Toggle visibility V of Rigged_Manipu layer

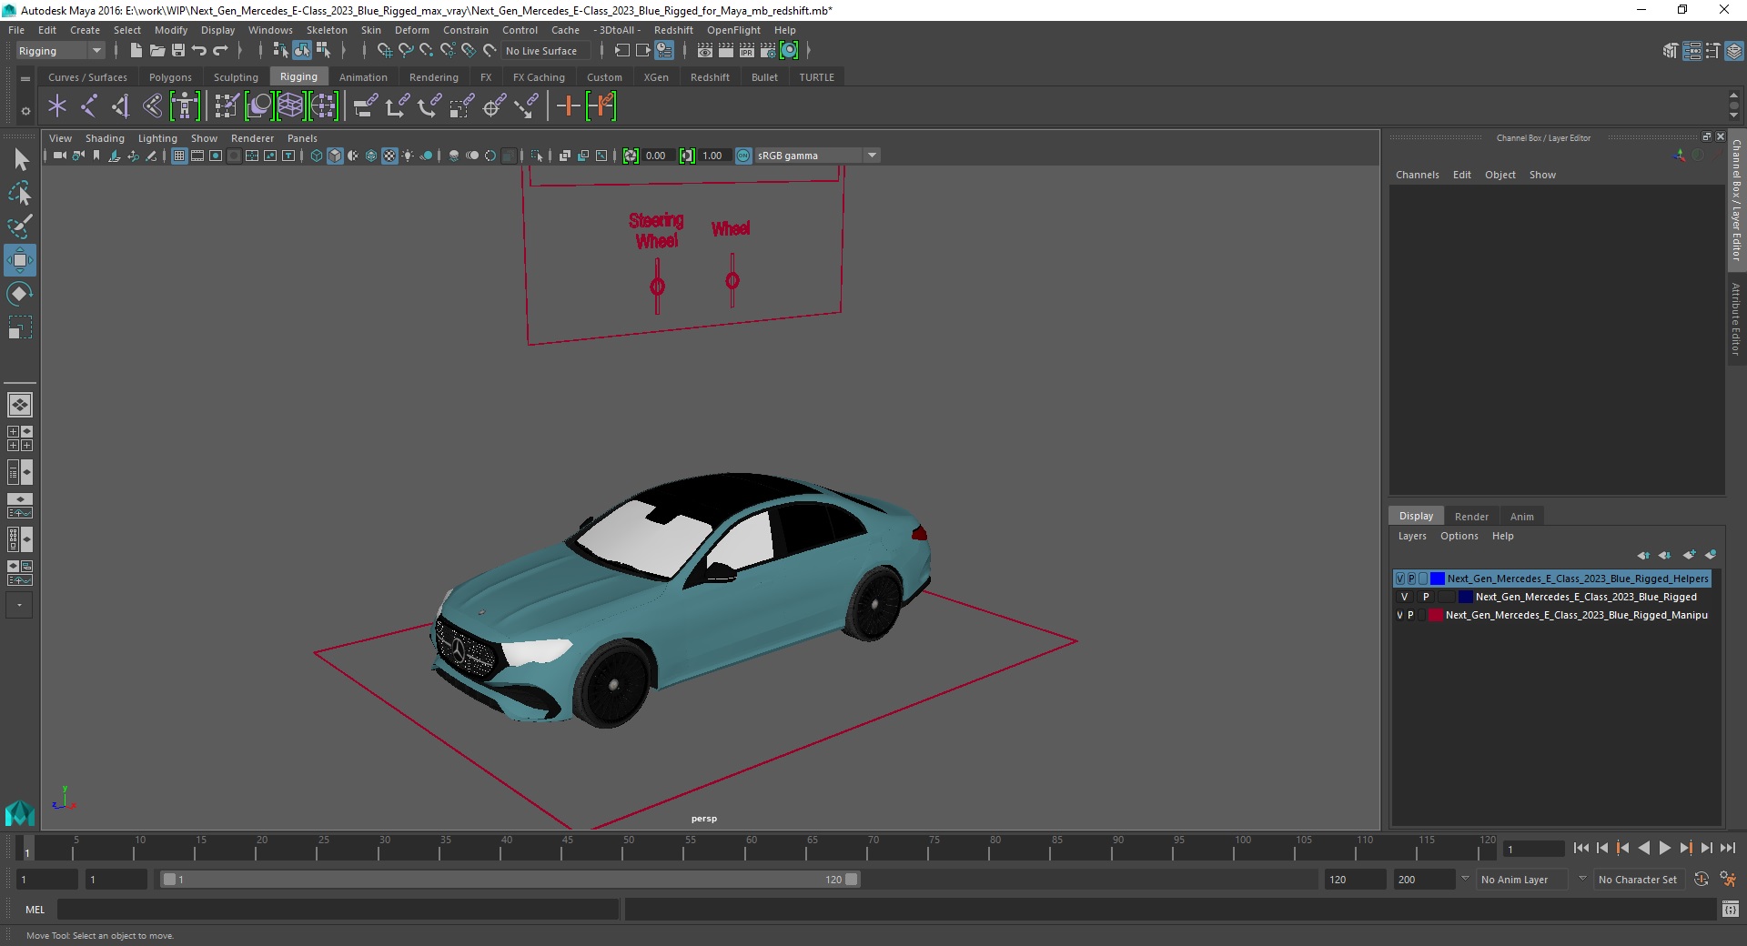coord(1399,615)
